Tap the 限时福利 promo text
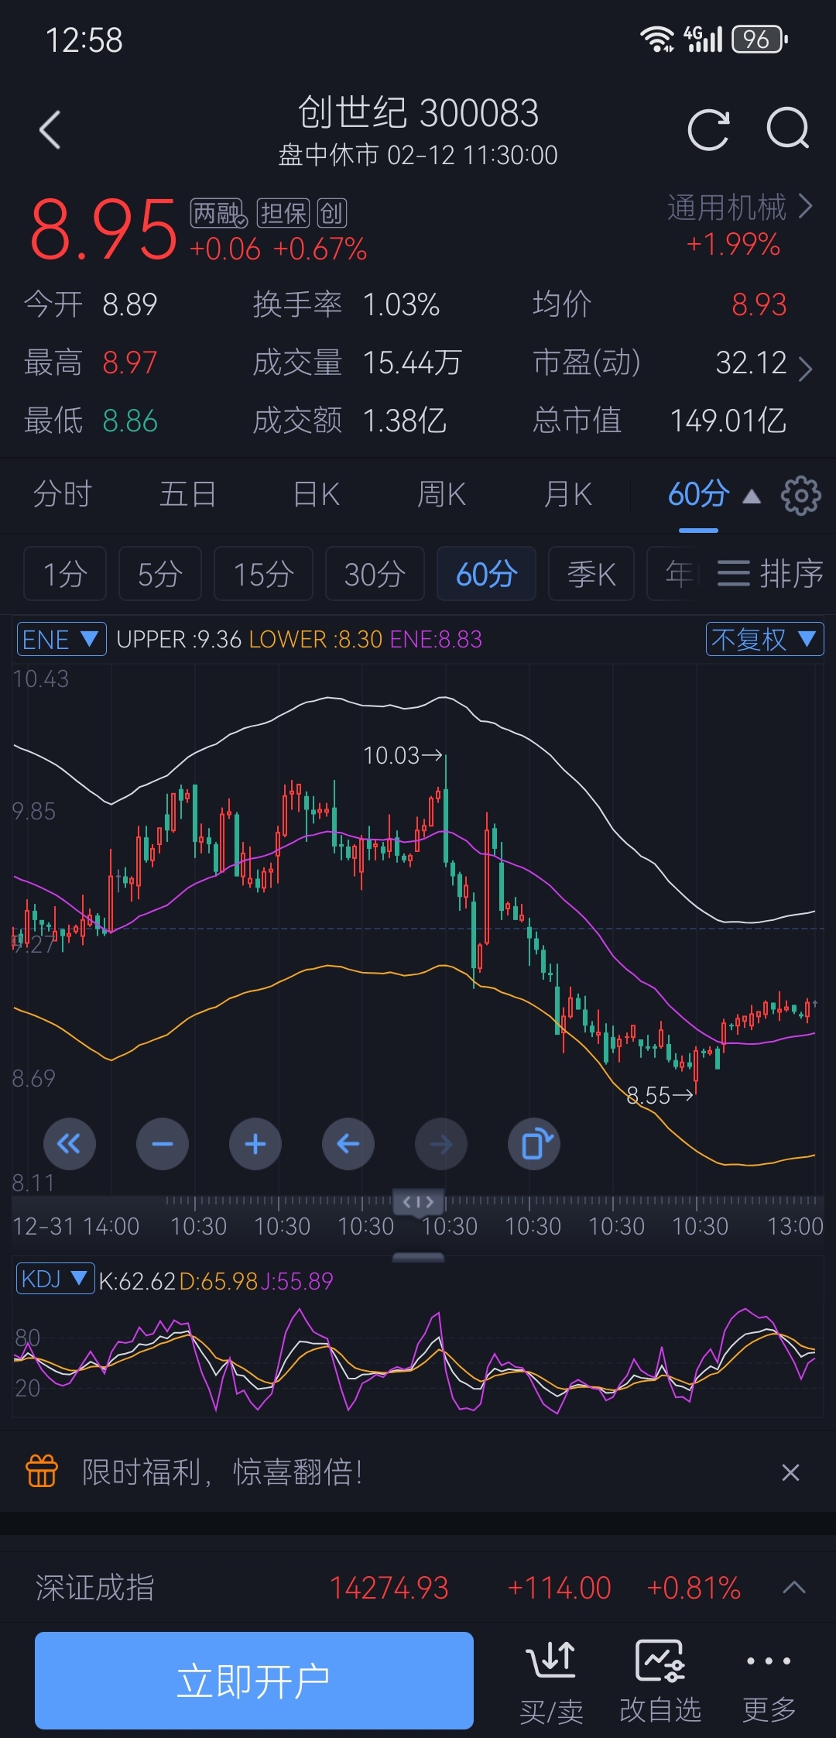The height and width of the screenshot is (1738, 836). click(x=221, y=1472)
